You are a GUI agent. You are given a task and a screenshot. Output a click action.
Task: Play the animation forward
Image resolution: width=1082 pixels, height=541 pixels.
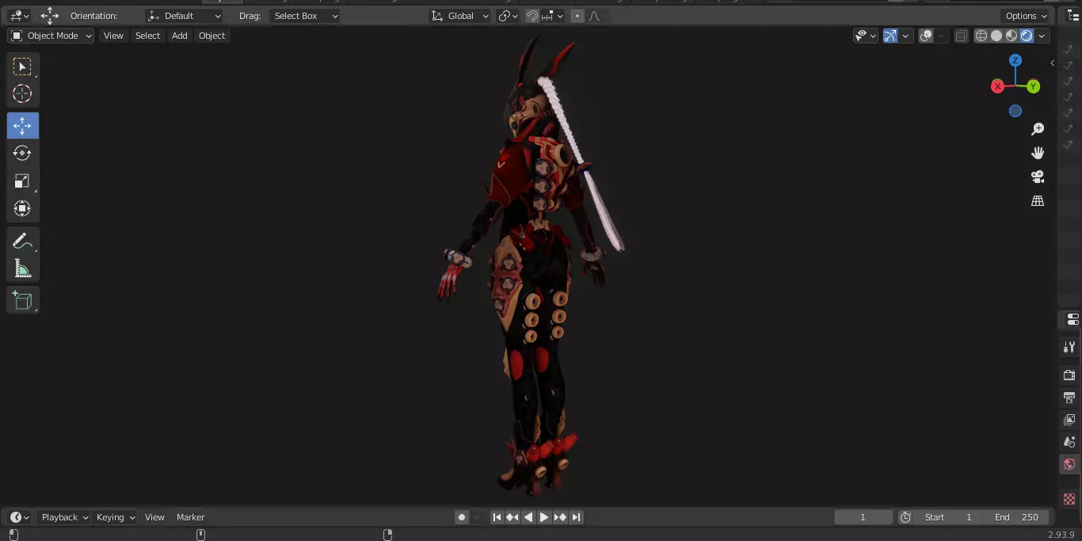544,517
